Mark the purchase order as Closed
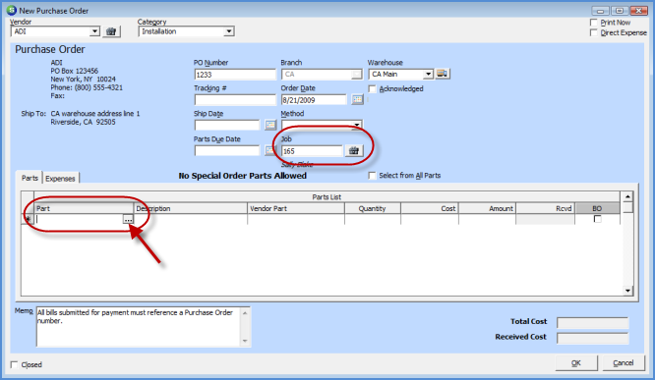 coord(14,364)
